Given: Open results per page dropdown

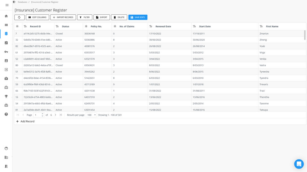Looking at the screenshot, I should pos(91,115).
